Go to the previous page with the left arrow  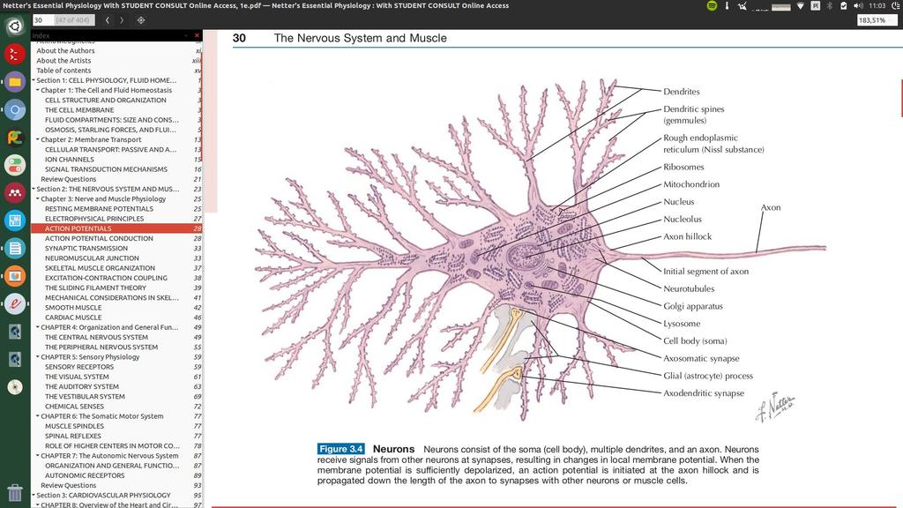107,20
